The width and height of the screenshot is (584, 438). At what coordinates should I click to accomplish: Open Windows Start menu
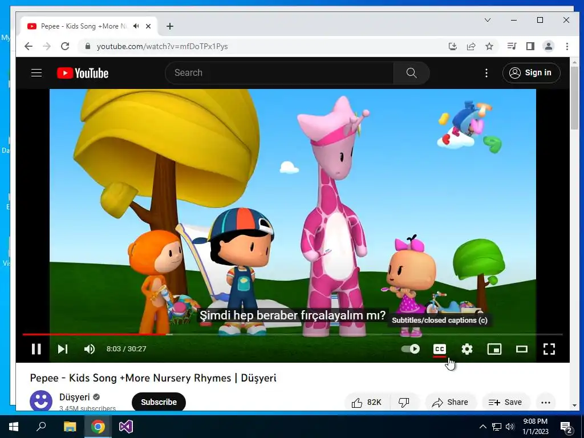tap(14, 427)
